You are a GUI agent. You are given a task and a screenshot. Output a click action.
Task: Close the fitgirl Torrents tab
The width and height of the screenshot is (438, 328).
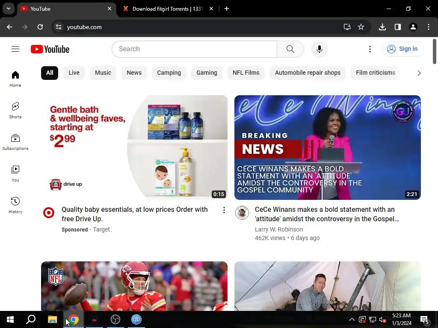(x=211, y=9)
